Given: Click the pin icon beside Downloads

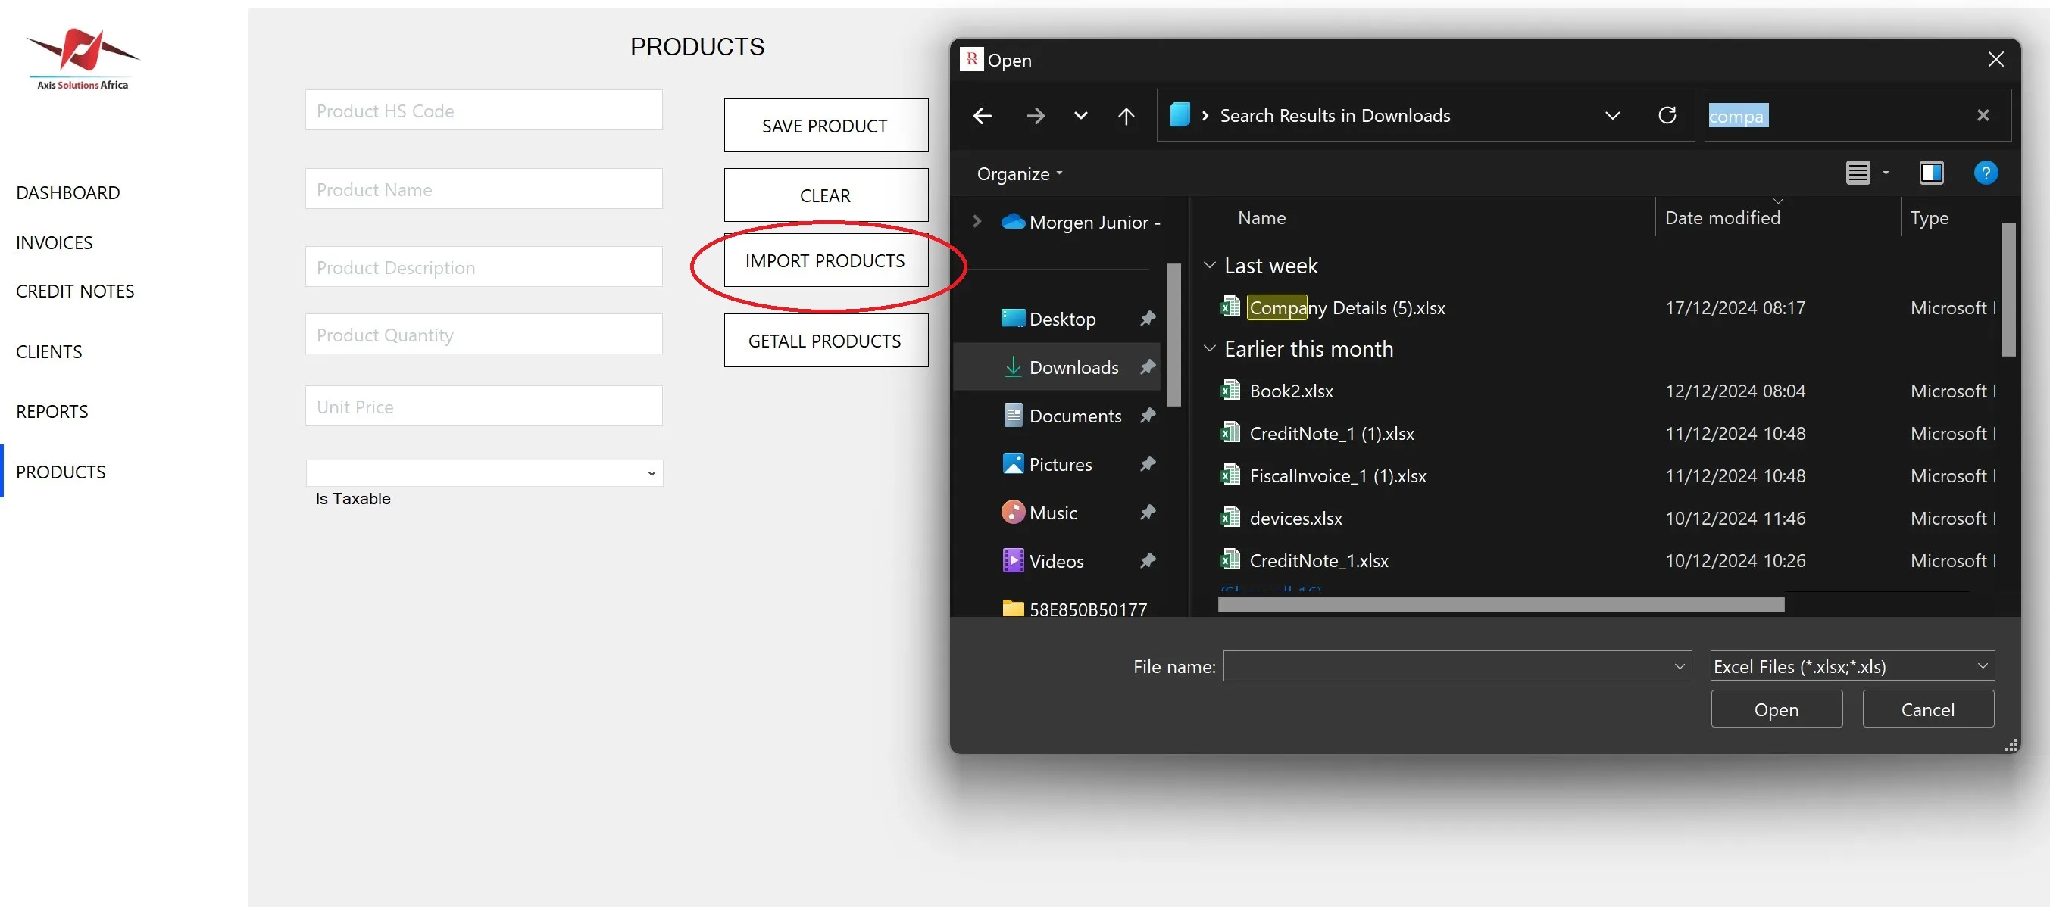Looking at the screenshot, I should click(x=1148, y=368).
